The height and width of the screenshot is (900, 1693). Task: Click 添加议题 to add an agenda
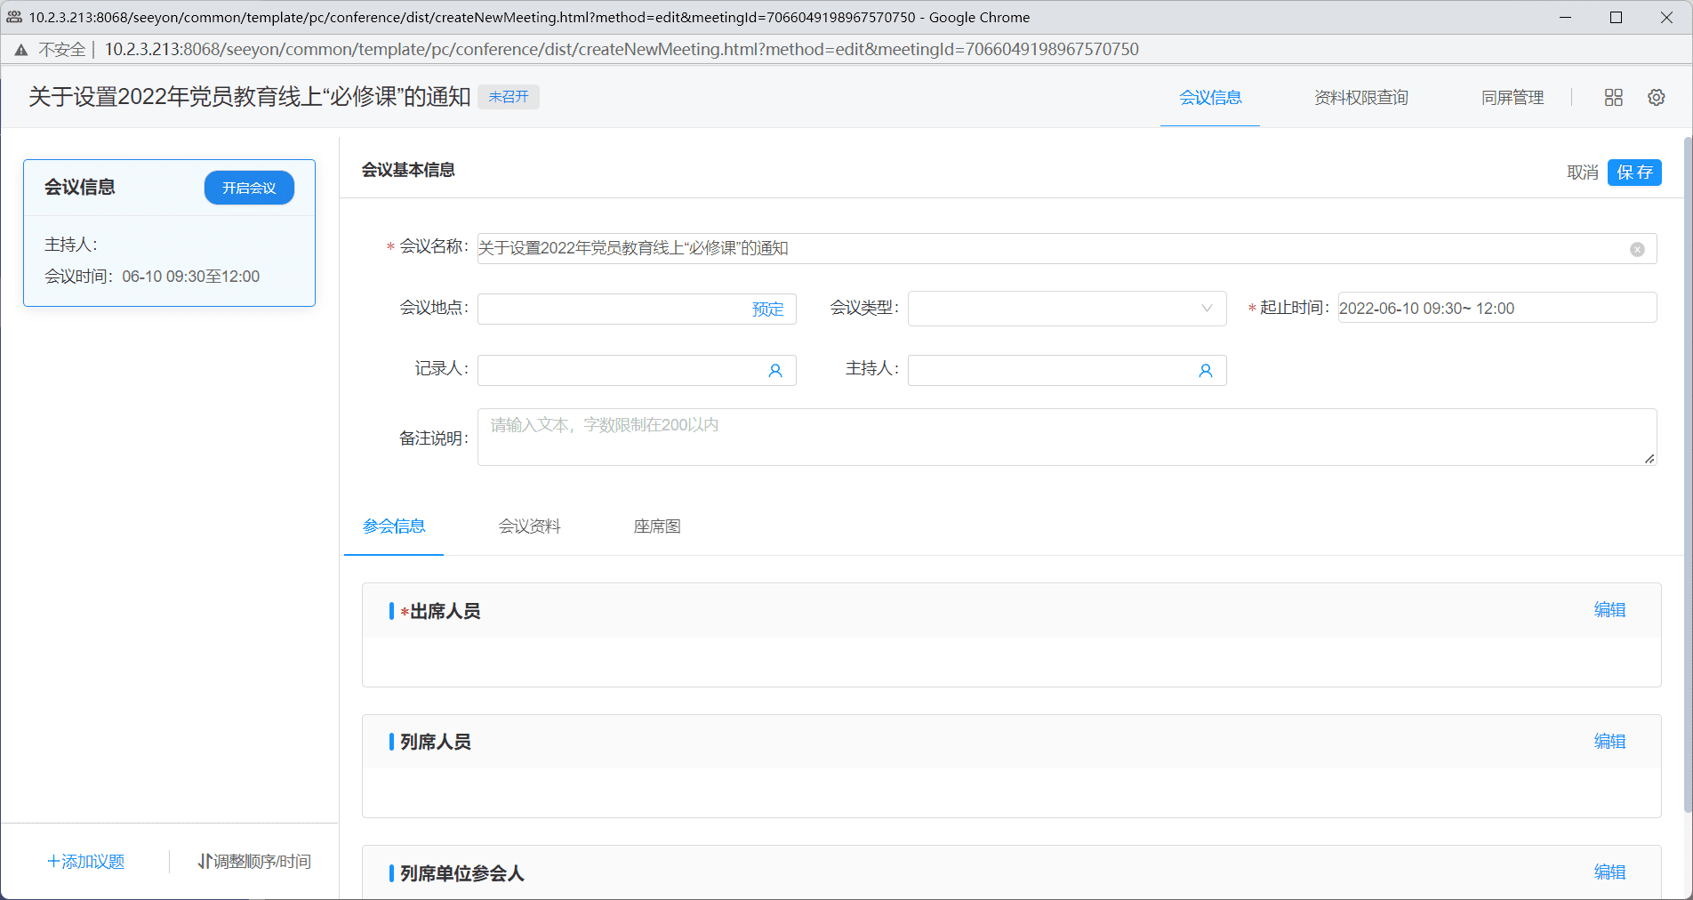[85, 862]
